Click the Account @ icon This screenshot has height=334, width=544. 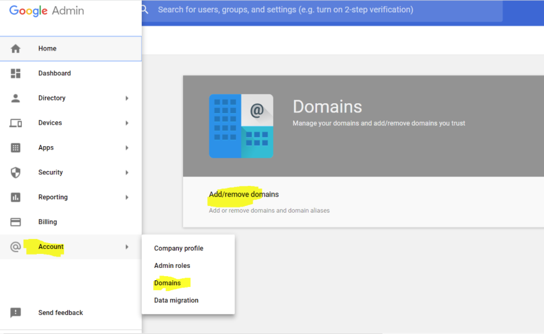coord(16,247)
